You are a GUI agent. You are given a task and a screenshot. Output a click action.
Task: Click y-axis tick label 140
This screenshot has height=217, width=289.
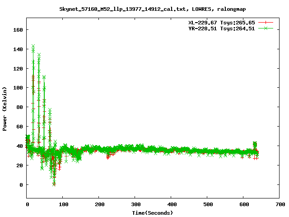(x=18, y=49)
